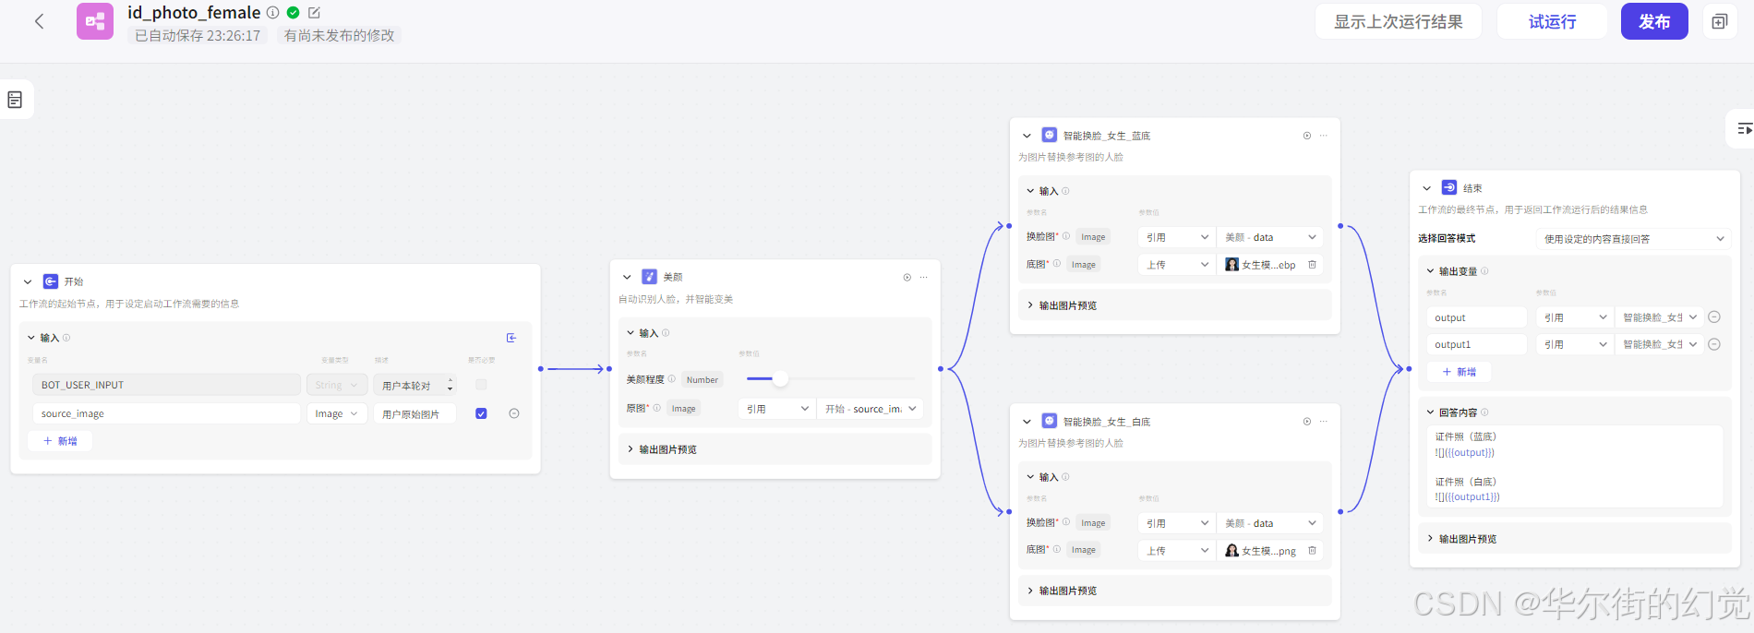
Task: Collapse the 开始 node with its header chevron
Action: [x=28, y=281]
